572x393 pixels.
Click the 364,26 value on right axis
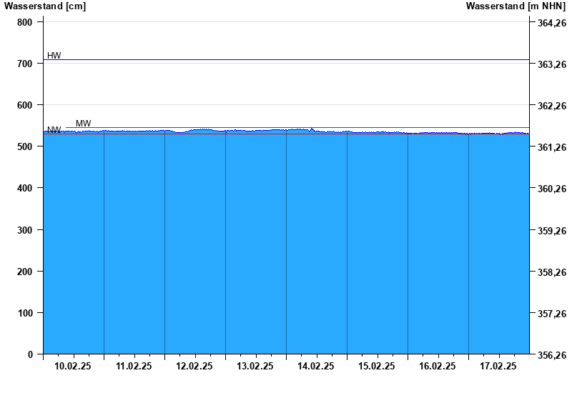[550, 24]
